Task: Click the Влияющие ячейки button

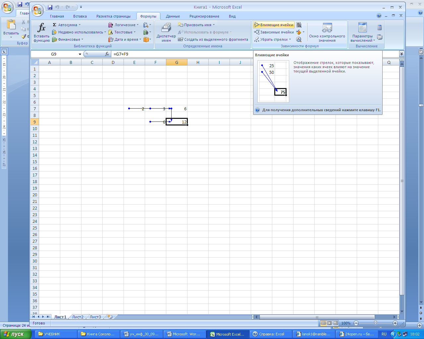Action: [274, 25]
